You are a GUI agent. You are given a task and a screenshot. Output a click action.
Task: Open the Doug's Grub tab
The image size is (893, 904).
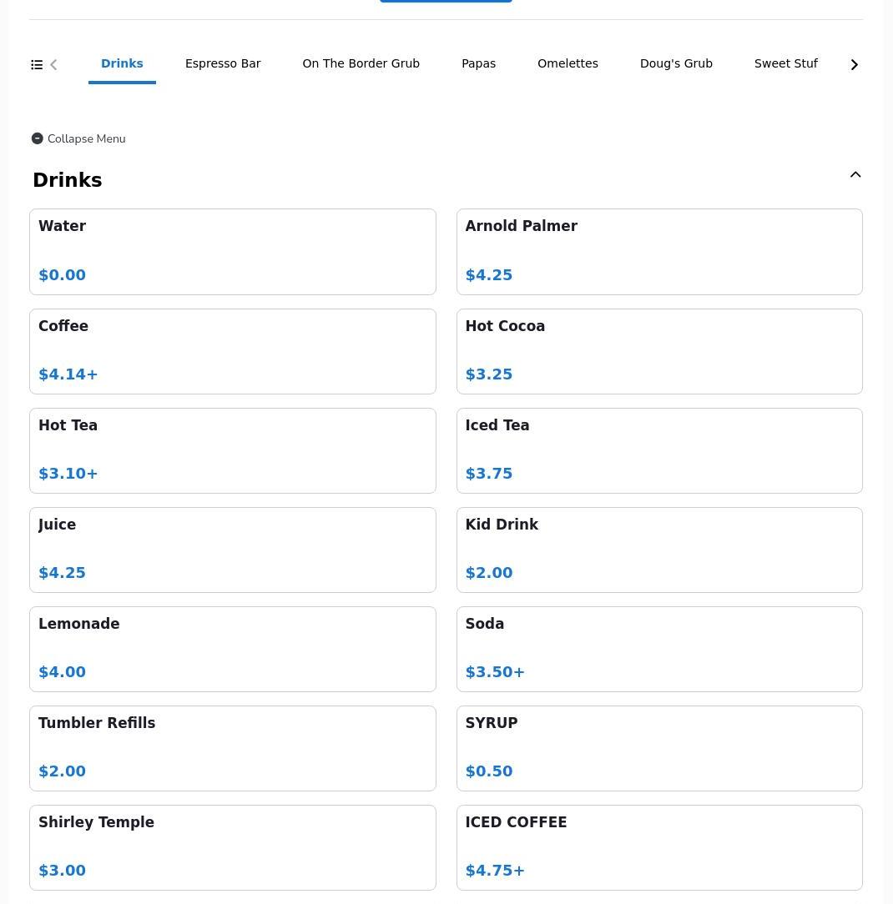tap(676, 64)
